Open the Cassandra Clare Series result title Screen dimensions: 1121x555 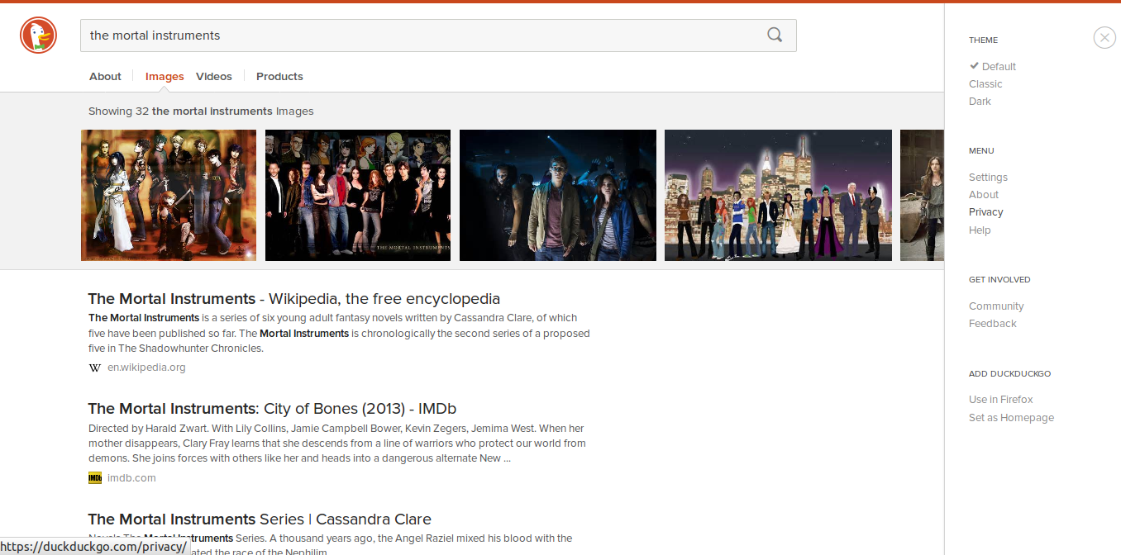260,519
